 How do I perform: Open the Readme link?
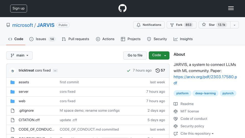[187, 104]
